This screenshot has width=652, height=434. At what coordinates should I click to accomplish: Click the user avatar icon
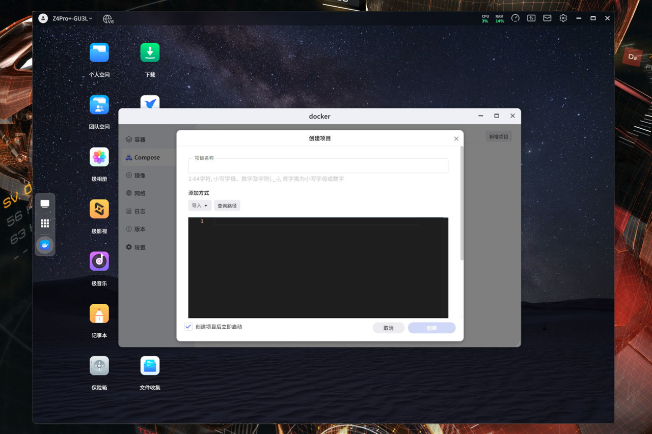tap(43, 18)
